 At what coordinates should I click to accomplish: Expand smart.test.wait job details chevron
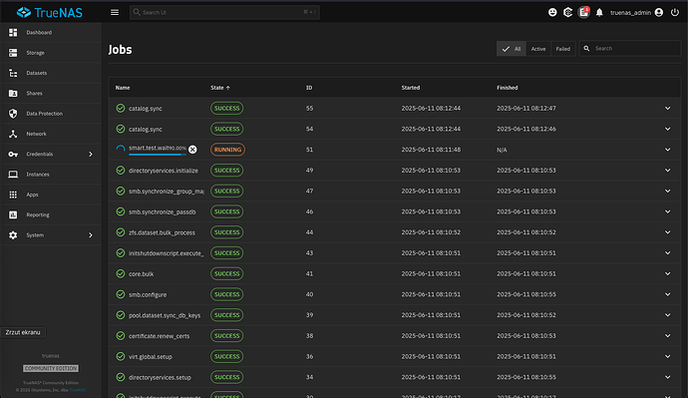(x=667, y=150)
